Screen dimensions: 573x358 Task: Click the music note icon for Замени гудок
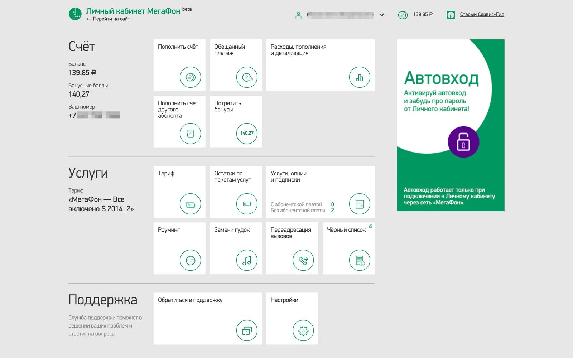[247, 260]
